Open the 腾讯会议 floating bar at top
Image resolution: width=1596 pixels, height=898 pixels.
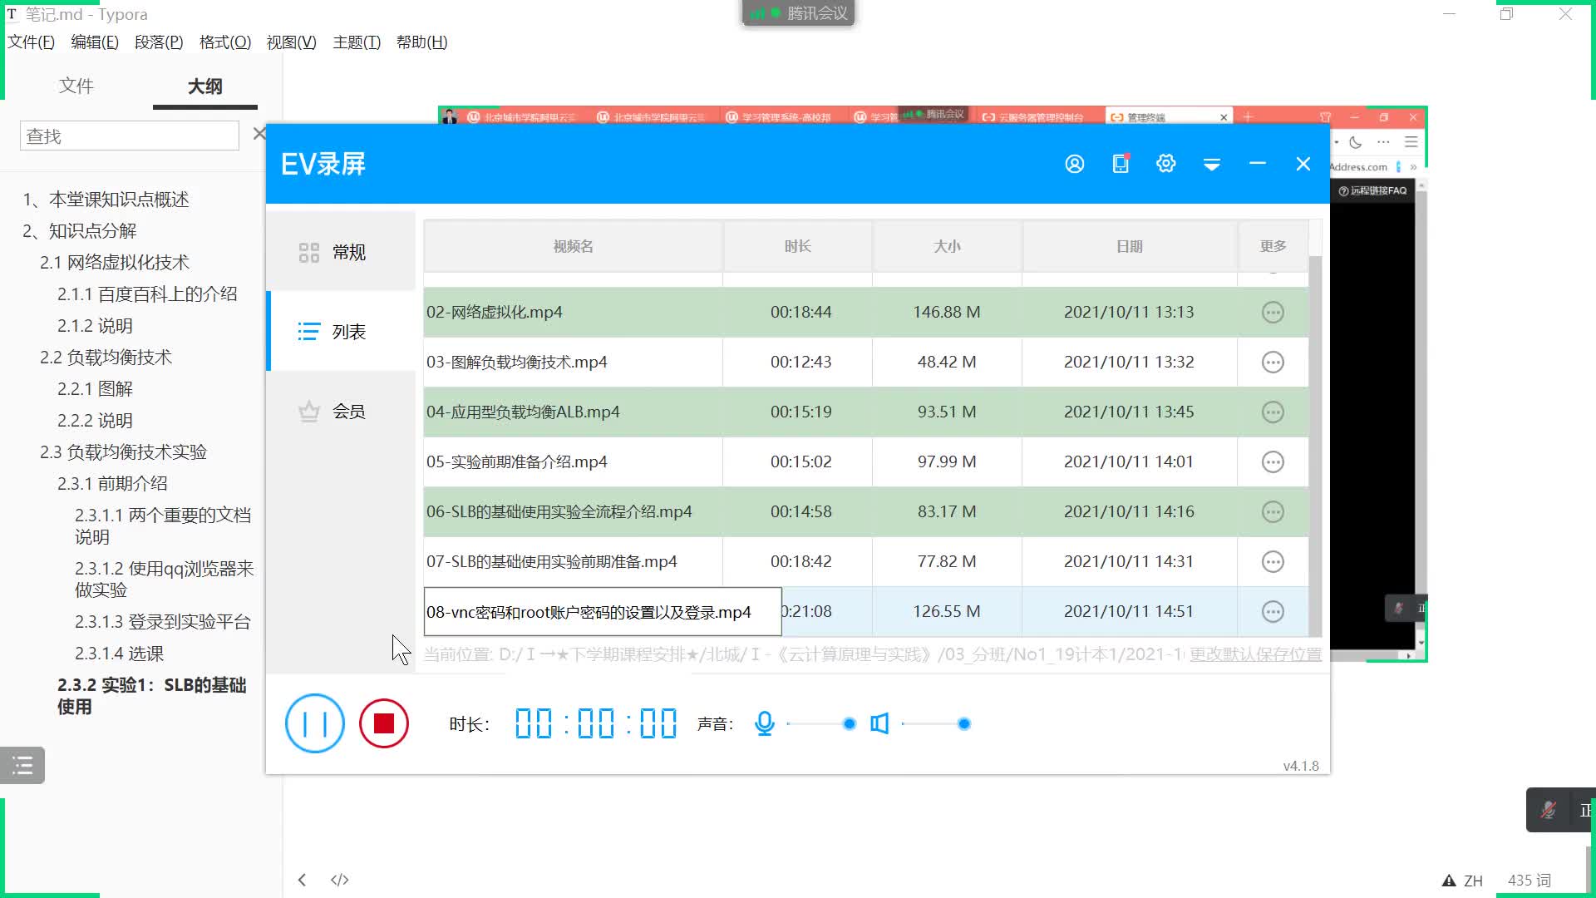coord(798,13)
